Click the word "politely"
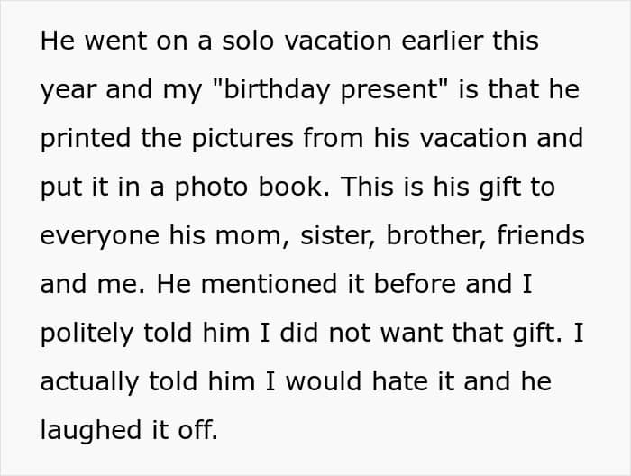Screen dimensions: 631x476 coord(85,333)
